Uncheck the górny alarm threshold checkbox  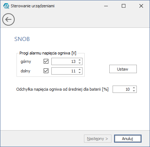pyautogui.click(x=46, y=61)
